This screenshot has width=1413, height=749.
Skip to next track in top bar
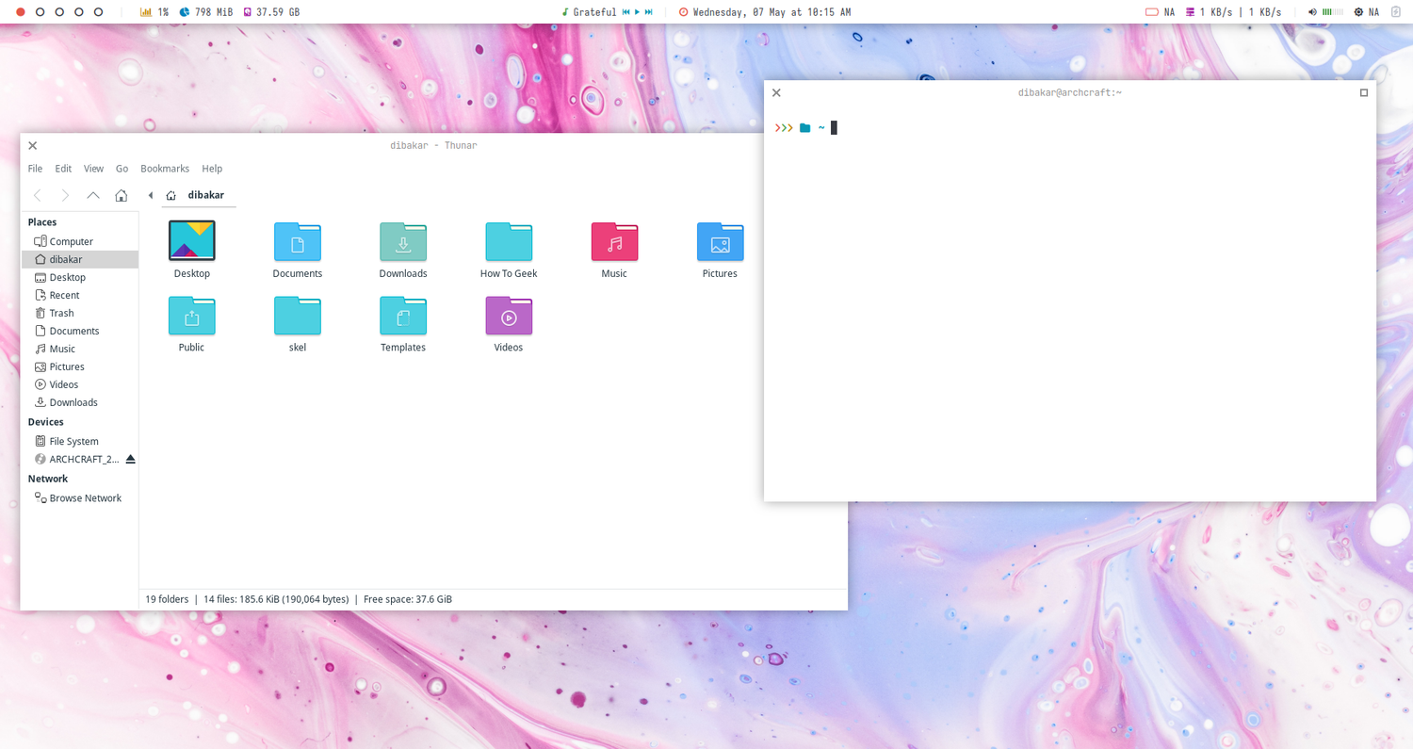click(649, 12)
